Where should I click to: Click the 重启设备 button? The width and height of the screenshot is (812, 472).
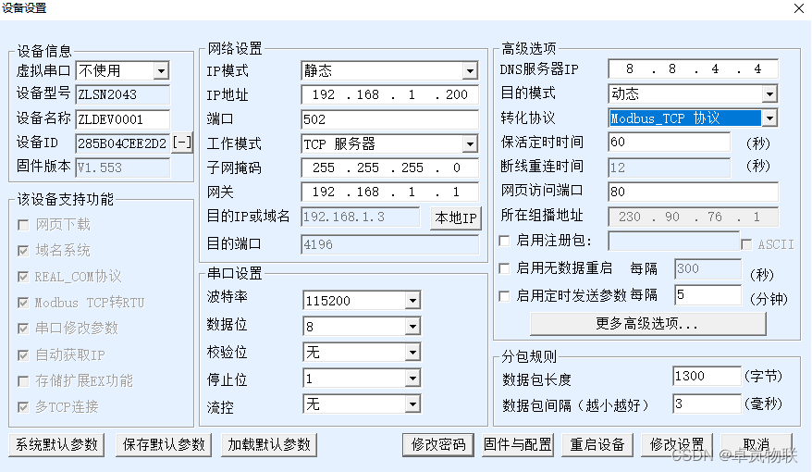597,444
